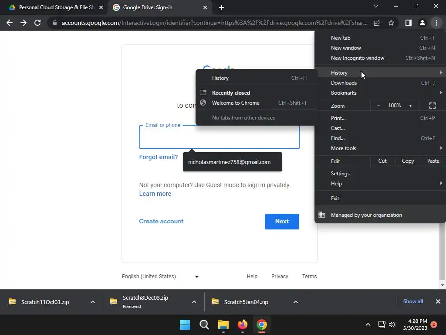Select the Google Drive: Sign-in tab

click(x=159, y=7)
